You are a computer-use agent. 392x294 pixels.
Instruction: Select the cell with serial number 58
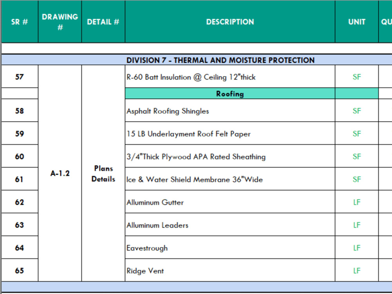point(20,111)
